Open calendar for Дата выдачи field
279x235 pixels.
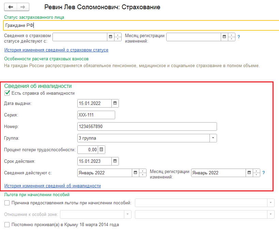(x=115, y=103)
